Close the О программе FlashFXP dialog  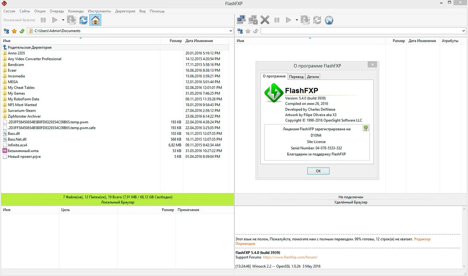coord(372,65)
